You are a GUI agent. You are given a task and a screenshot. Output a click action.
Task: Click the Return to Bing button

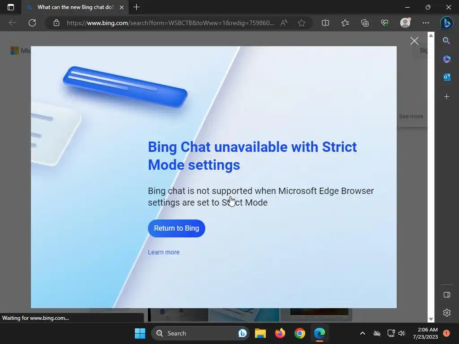click(177, 228)
